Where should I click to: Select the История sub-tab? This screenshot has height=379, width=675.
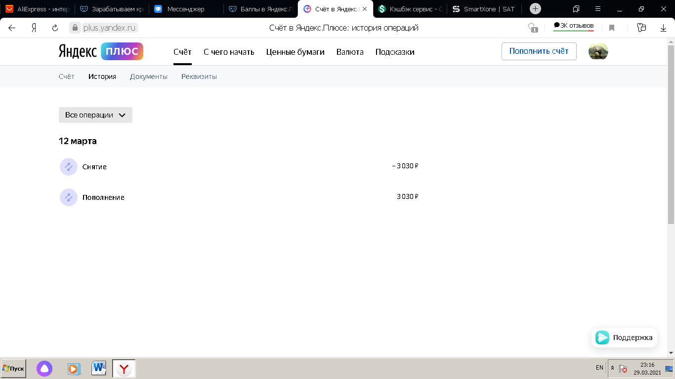pos(102,76)
